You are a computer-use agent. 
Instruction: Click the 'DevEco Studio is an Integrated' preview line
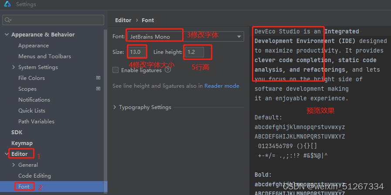(307, 32)
